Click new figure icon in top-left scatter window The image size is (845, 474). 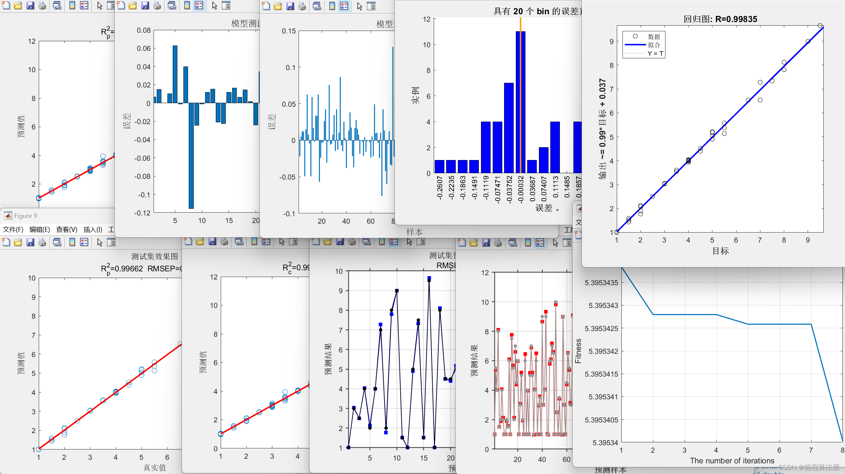point(6,5)
